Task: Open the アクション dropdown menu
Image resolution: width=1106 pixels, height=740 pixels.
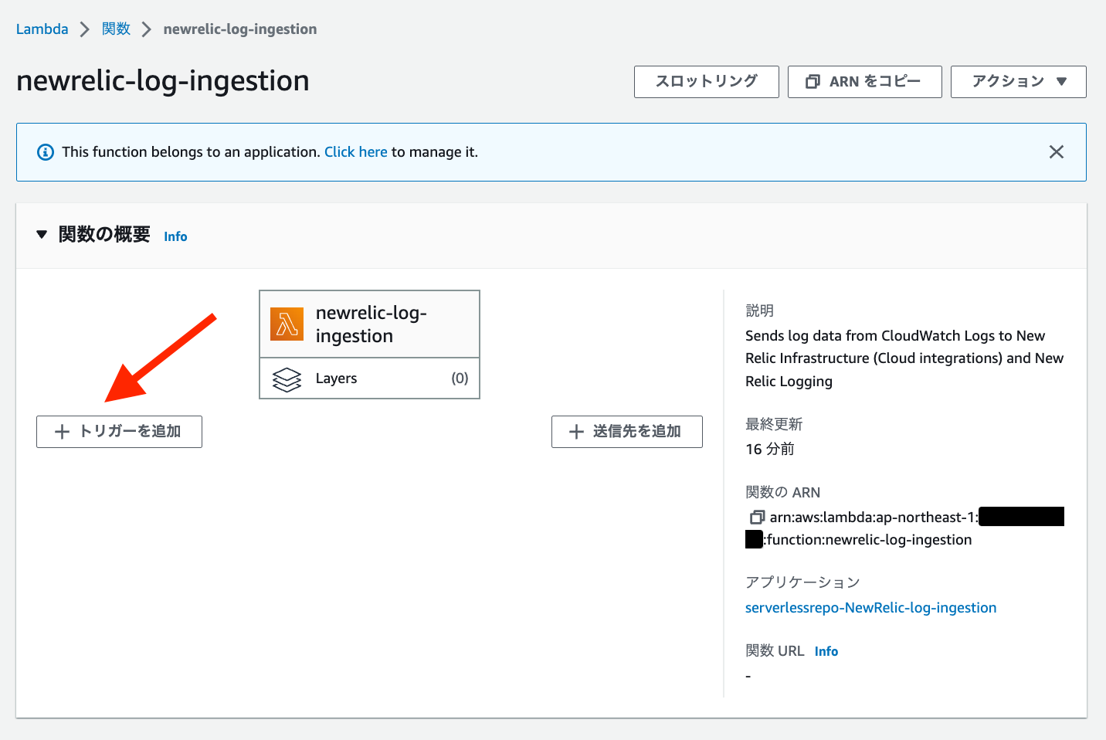Action: [x=1018, y=81]
